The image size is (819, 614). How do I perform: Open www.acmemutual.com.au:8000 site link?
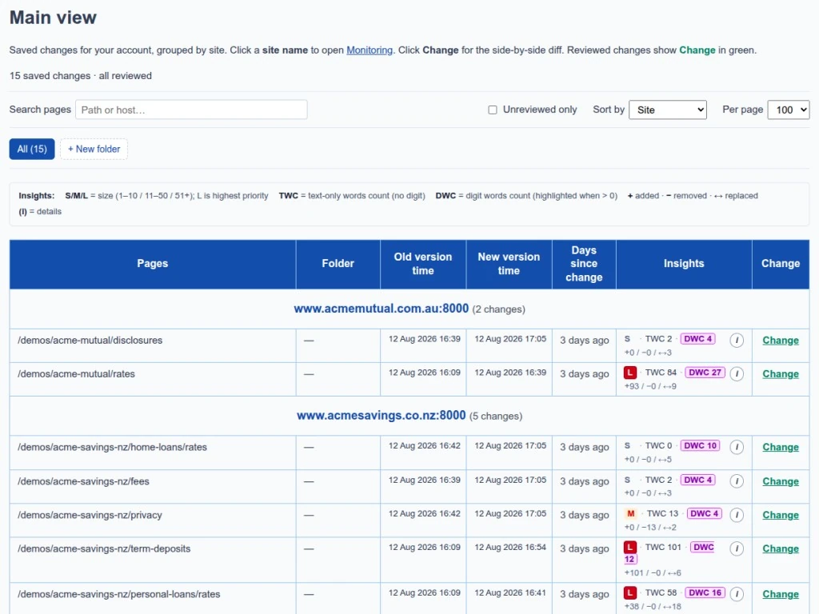pyautogui.click(x=382, y=309)
